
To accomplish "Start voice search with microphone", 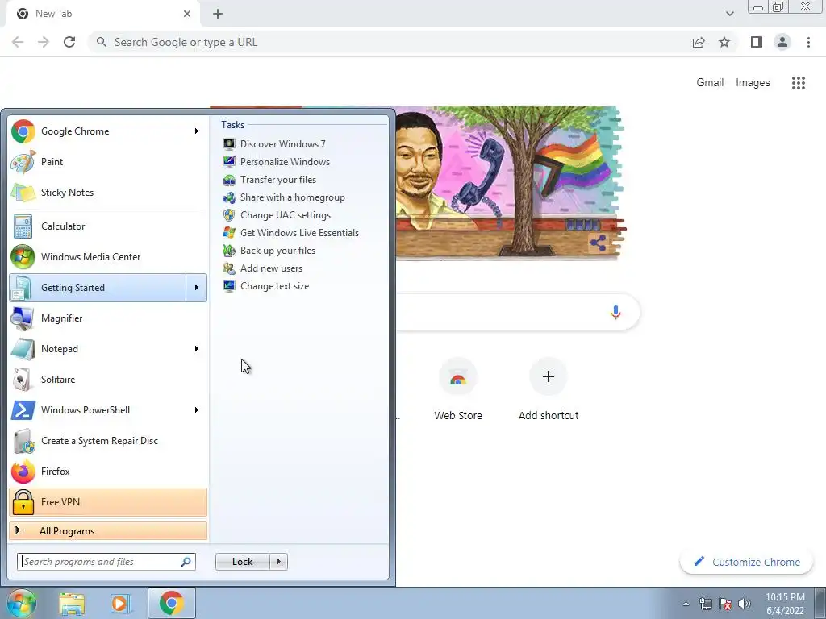I will pyautogui.click(x=615, y=312).
